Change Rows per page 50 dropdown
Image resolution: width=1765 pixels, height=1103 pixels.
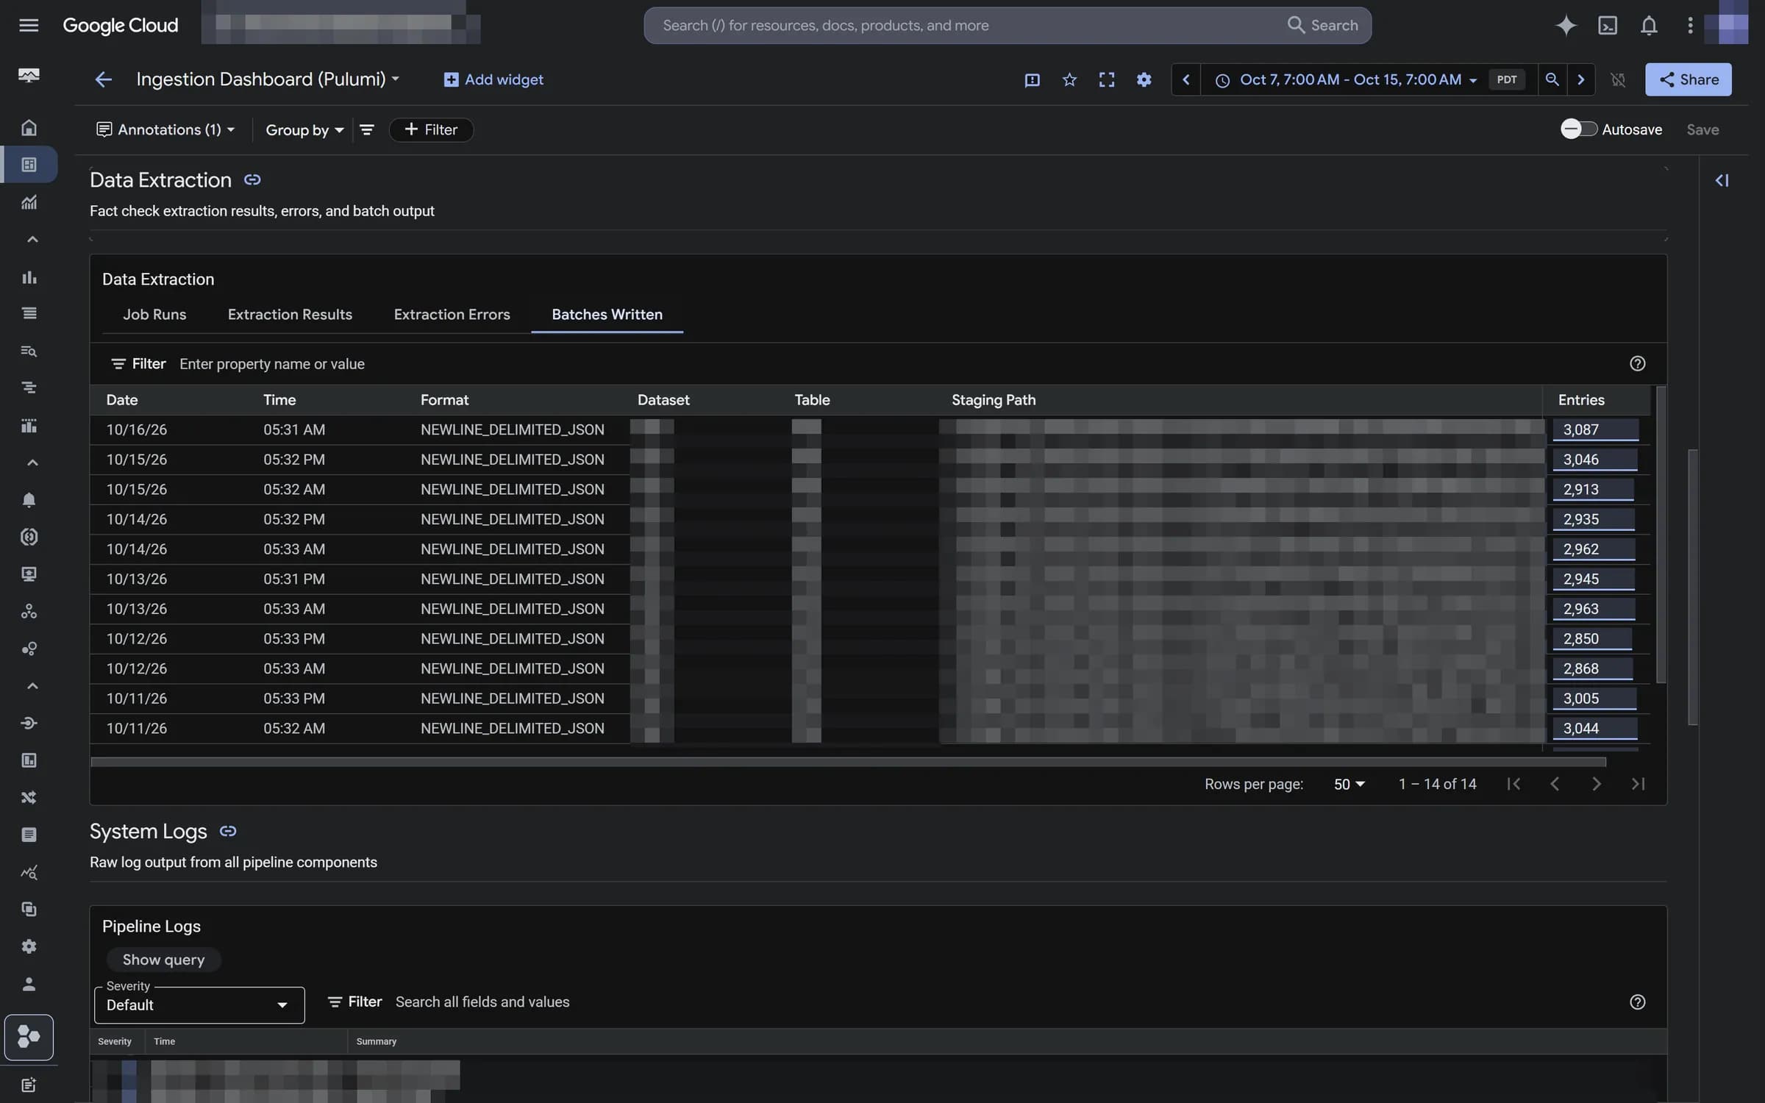pyautogui.click(x=1349, y=784)
